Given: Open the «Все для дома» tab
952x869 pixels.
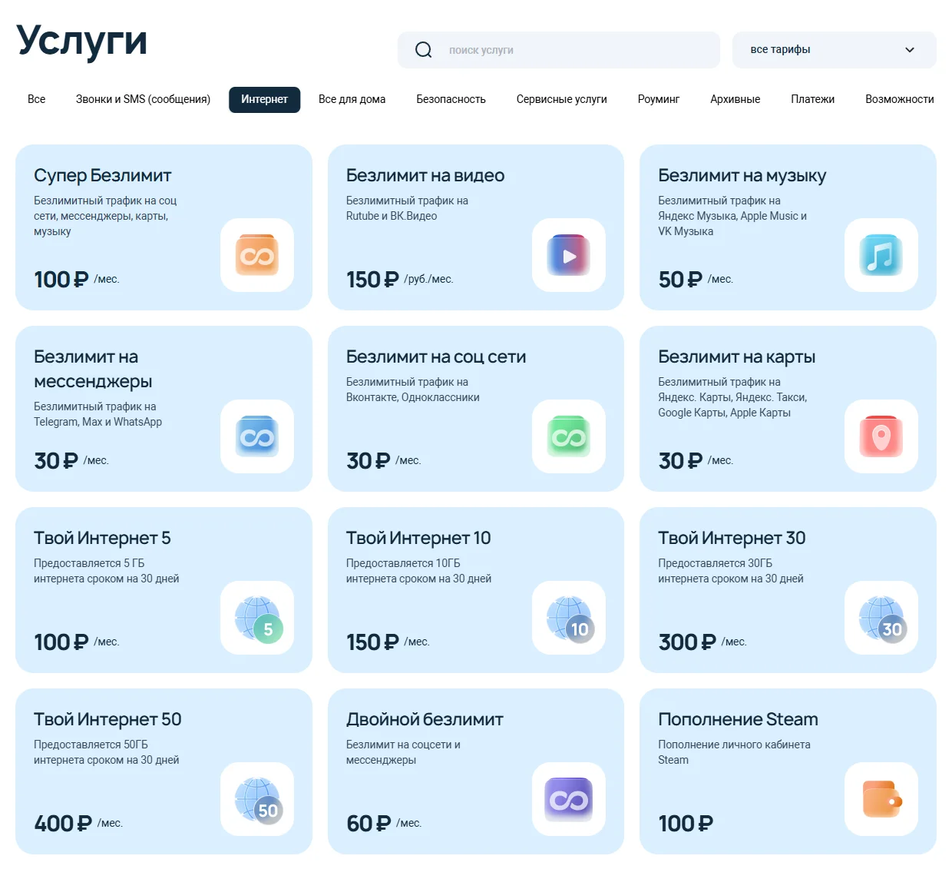Looking at the screenshot, I should click(352, 99).
